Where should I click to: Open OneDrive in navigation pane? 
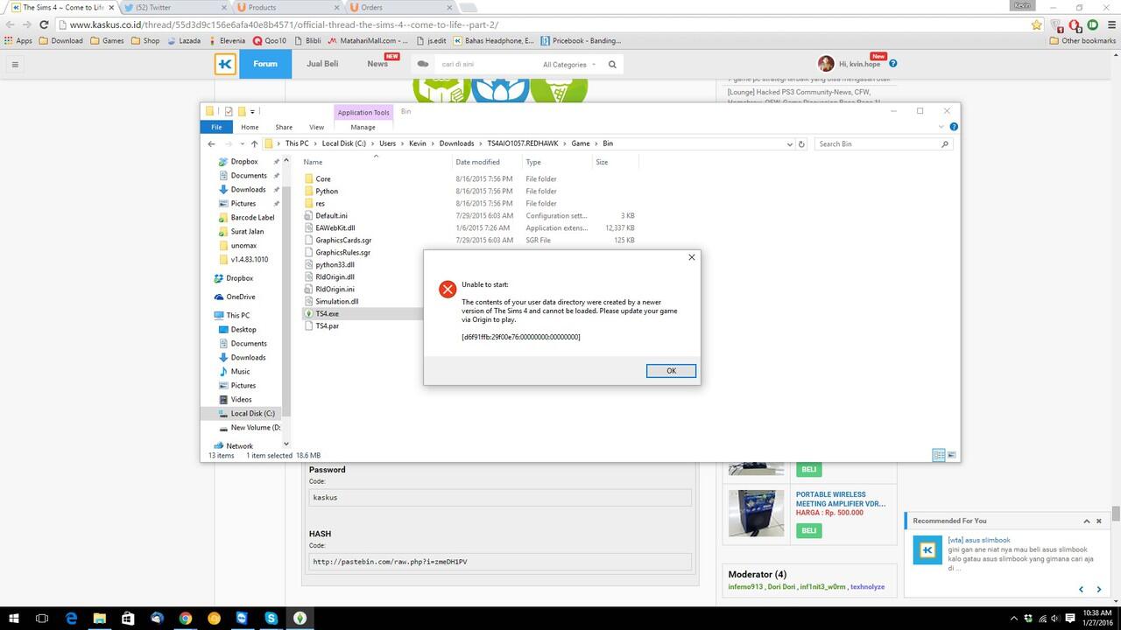click(x=241, y=297)
